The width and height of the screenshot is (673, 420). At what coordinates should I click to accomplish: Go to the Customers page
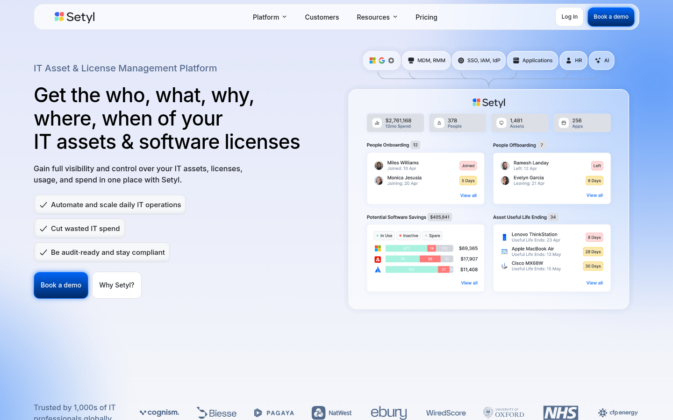click(322, 17)
